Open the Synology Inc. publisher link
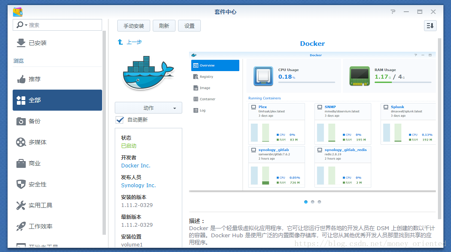Screen dimensions: 451x252 (x=138, y=185)
